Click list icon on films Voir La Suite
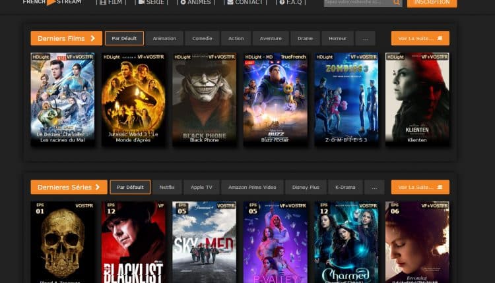The width and height of the screenshot is (495, 283). click(440, 38)
